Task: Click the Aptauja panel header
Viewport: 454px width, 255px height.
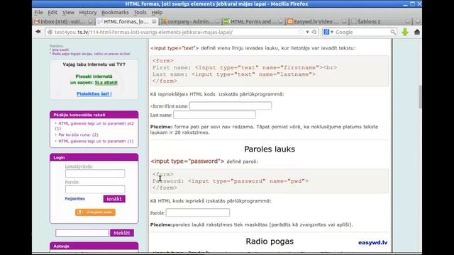Action: point(94,246)
